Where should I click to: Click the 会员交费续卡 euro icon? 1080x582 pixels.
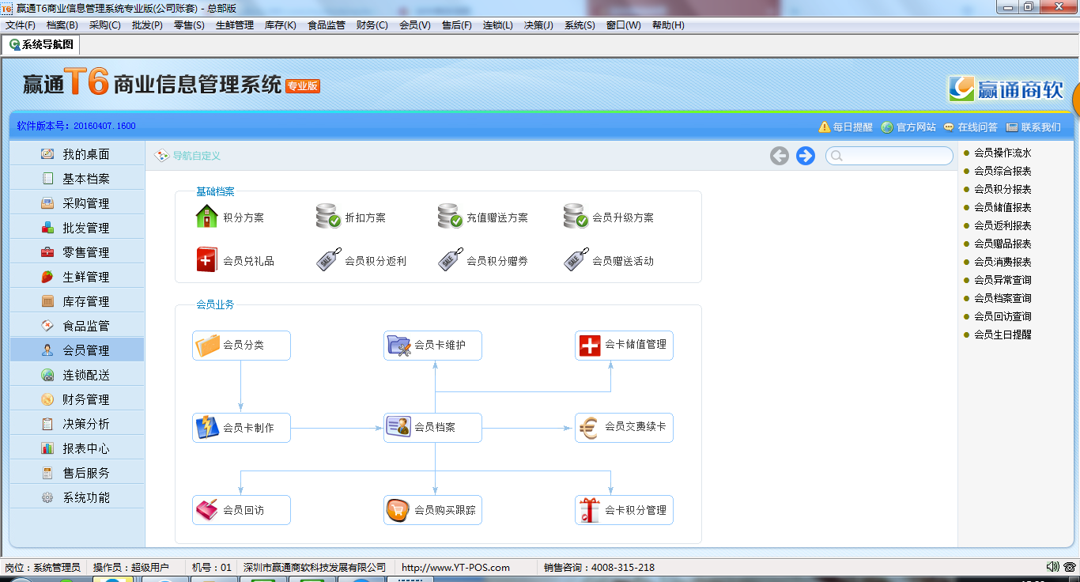(590, 428)
